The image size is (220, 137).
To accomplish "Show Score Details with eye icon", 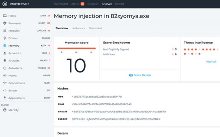I will click(140, 75).
